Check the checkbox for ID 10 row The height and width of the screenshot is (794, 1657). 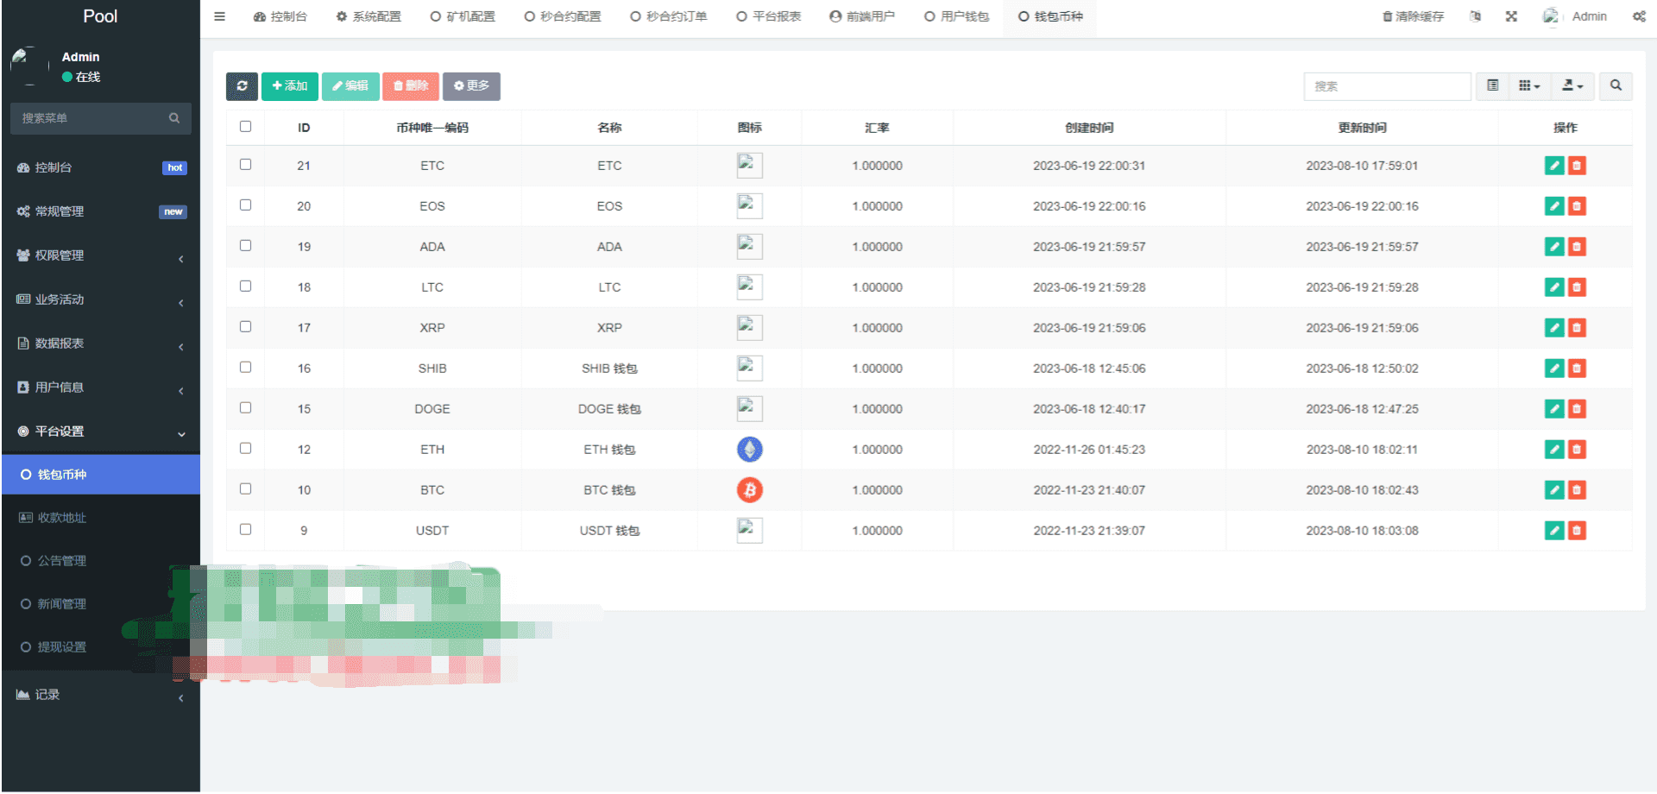click(x=245, y=489)
